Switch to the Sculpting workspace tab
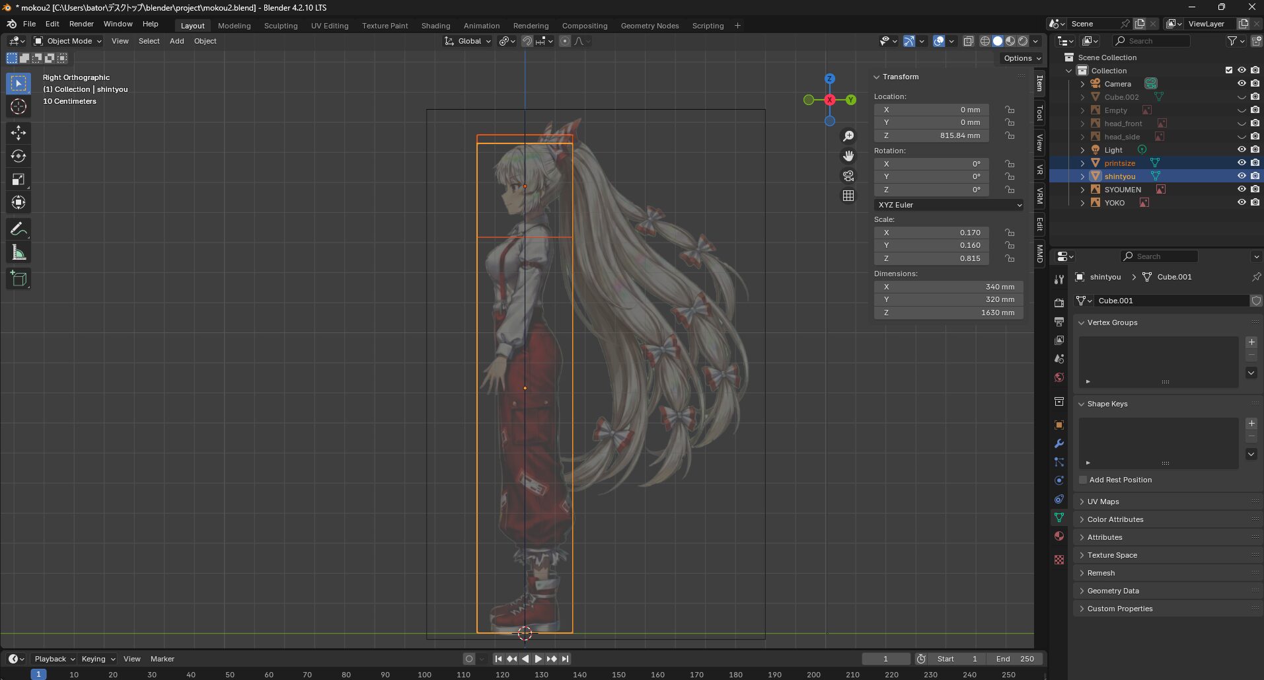Image resolution: width=1264 pixels, height=680 pixels. (280, 26)
